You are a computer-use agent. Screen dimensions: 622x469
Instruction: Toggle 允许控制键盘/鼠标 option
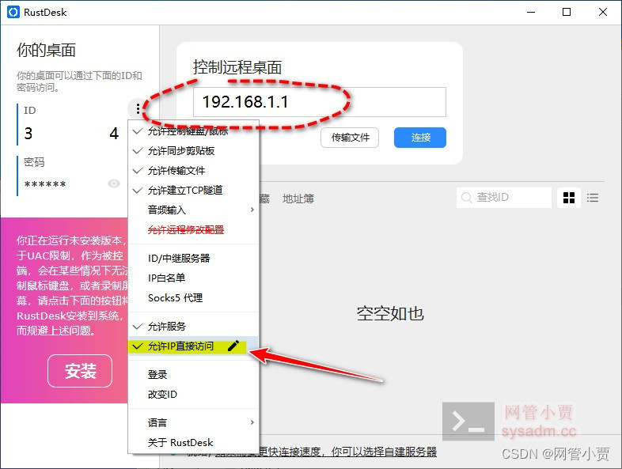(194, 131)
